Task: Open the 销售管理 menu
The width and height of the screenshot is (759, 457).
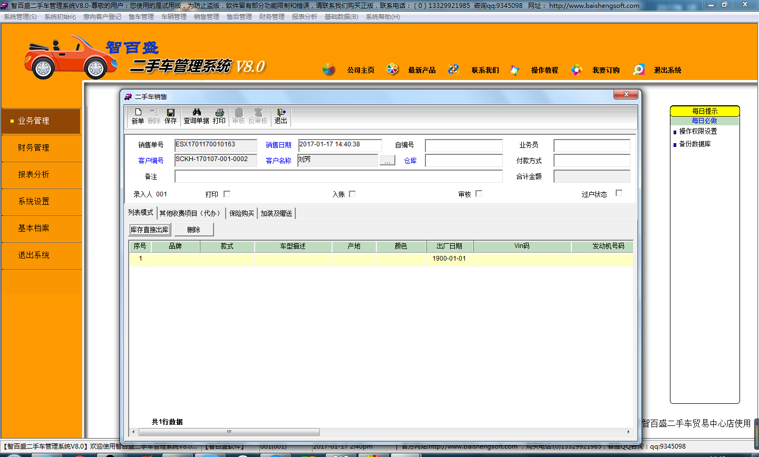Action: coord(207,17)
